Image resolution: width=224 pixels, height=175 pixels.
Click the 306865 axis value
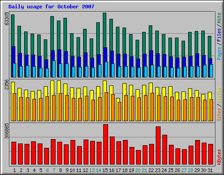pos(7,131)
